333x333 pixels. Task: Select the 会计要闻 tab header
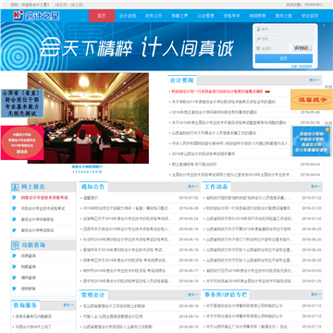[x=182, y=80]
